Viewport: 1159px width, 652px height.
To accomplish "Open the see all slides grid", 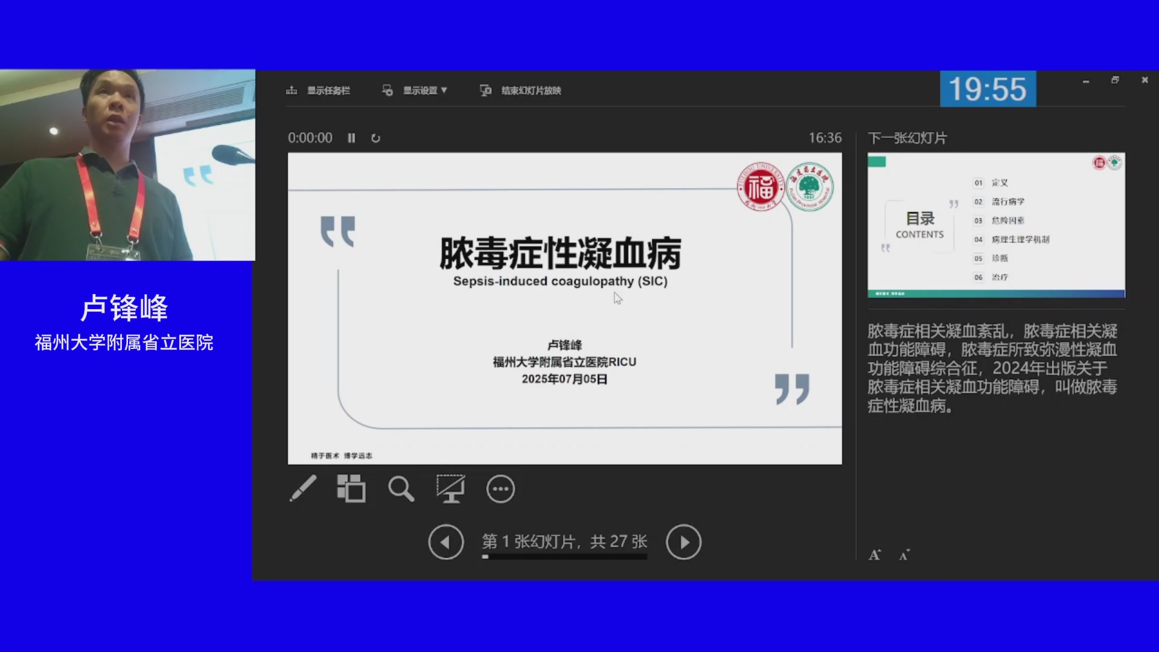I will click(x=351, y=488).
